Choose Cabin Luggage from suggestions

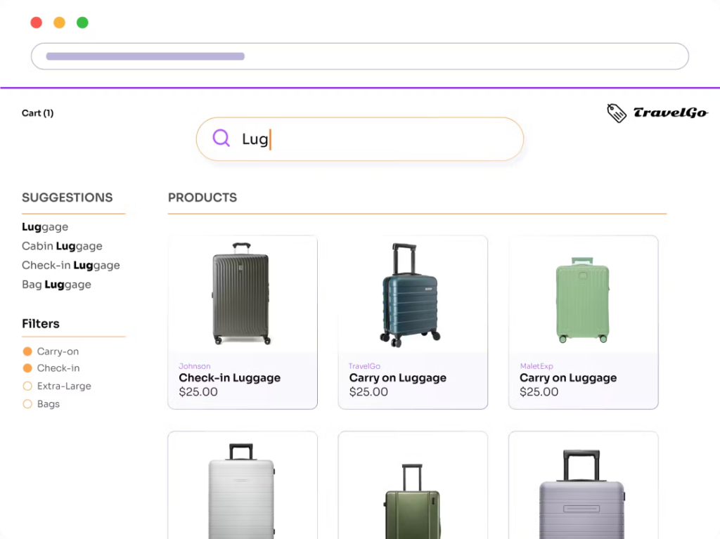(62, 246)
